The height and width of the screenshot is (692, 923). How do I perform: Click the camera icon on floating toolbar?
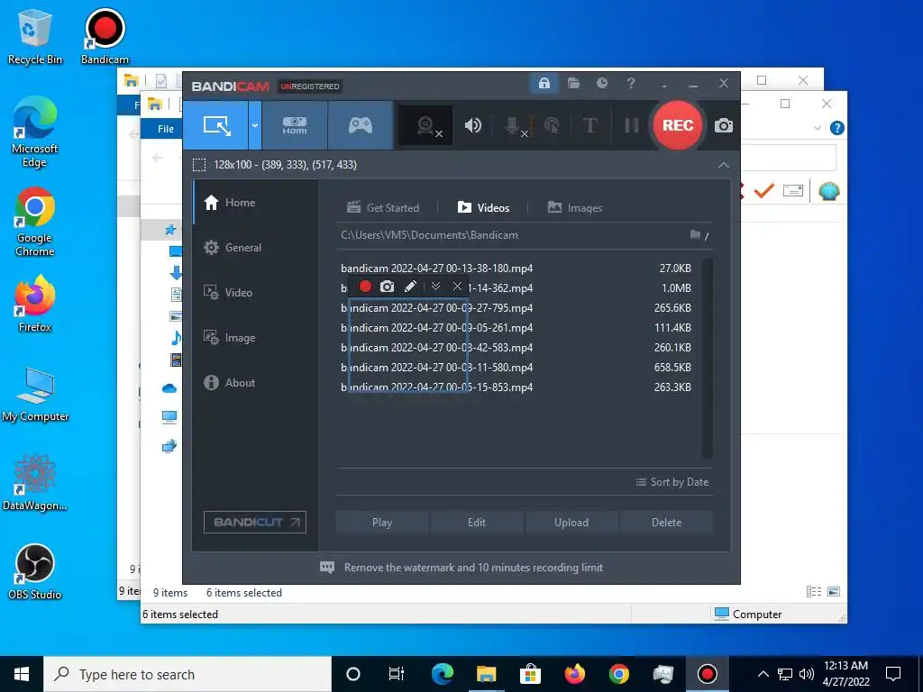pyautogui.click(x=387, y=287)
